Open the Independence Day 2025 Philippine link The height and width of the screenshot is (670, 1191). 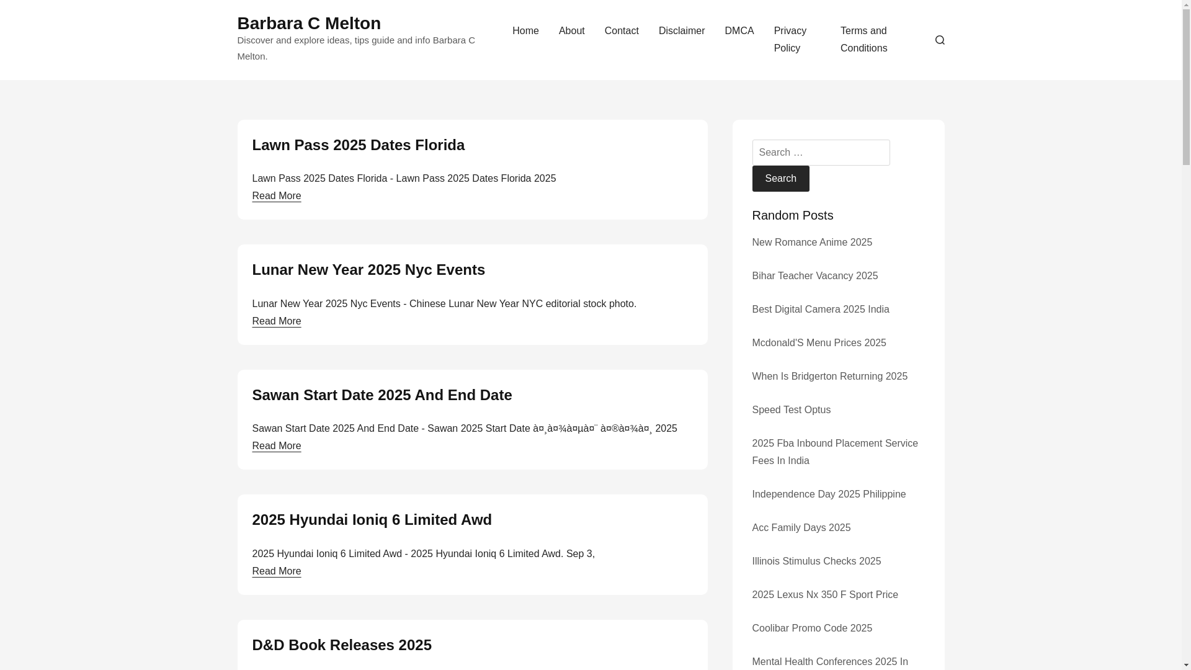[829, 494]
